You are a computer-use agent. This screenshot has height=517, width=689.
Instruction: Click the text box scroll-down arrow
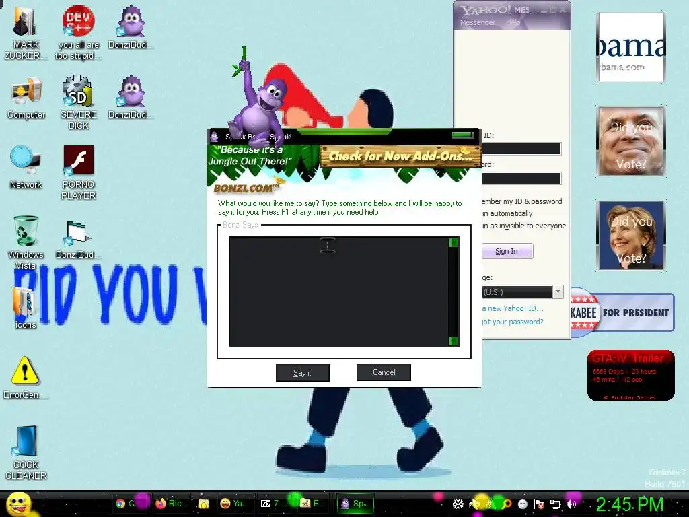tap(453, 341)
